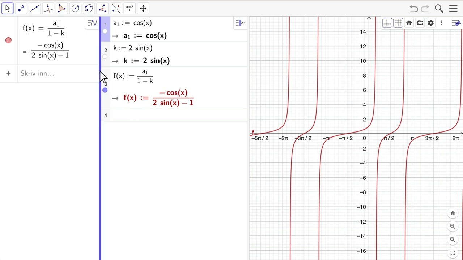Click CAS row number 4 header
This screenshot has height=260, width=463.
106,115
